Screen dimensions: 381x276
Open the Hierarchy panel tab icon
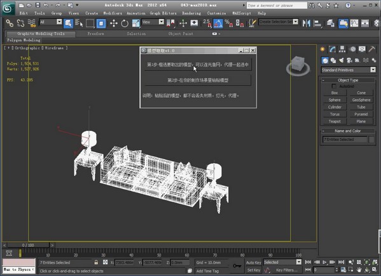pos(342,49)
